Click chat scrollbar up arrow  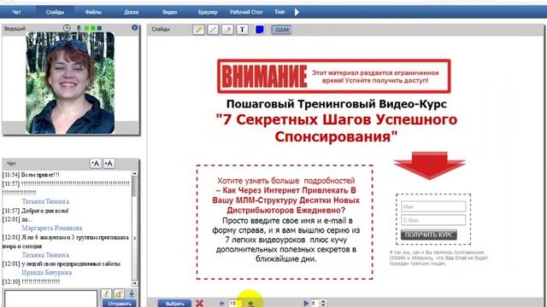[x=135, y=173]
